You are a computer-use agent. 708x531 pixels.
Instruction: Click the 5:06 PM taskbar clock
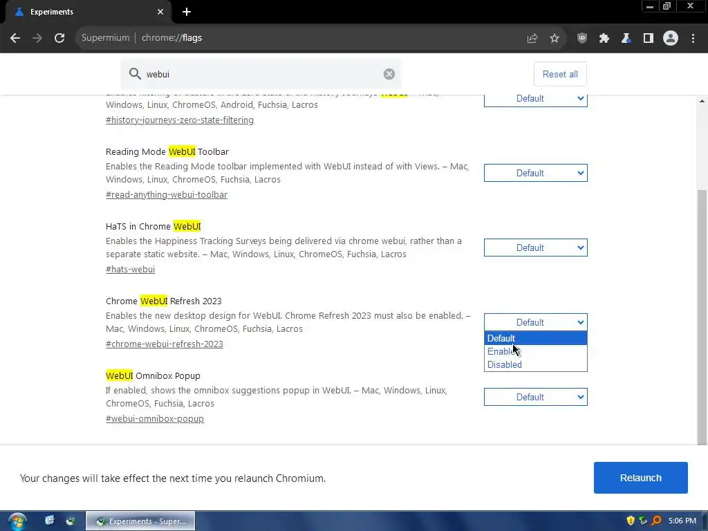pos(682,521)
